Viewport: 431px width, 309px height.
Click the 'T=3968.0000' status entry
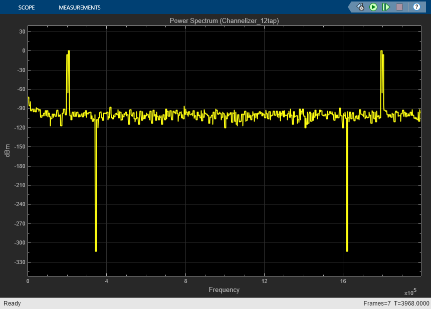411,303
